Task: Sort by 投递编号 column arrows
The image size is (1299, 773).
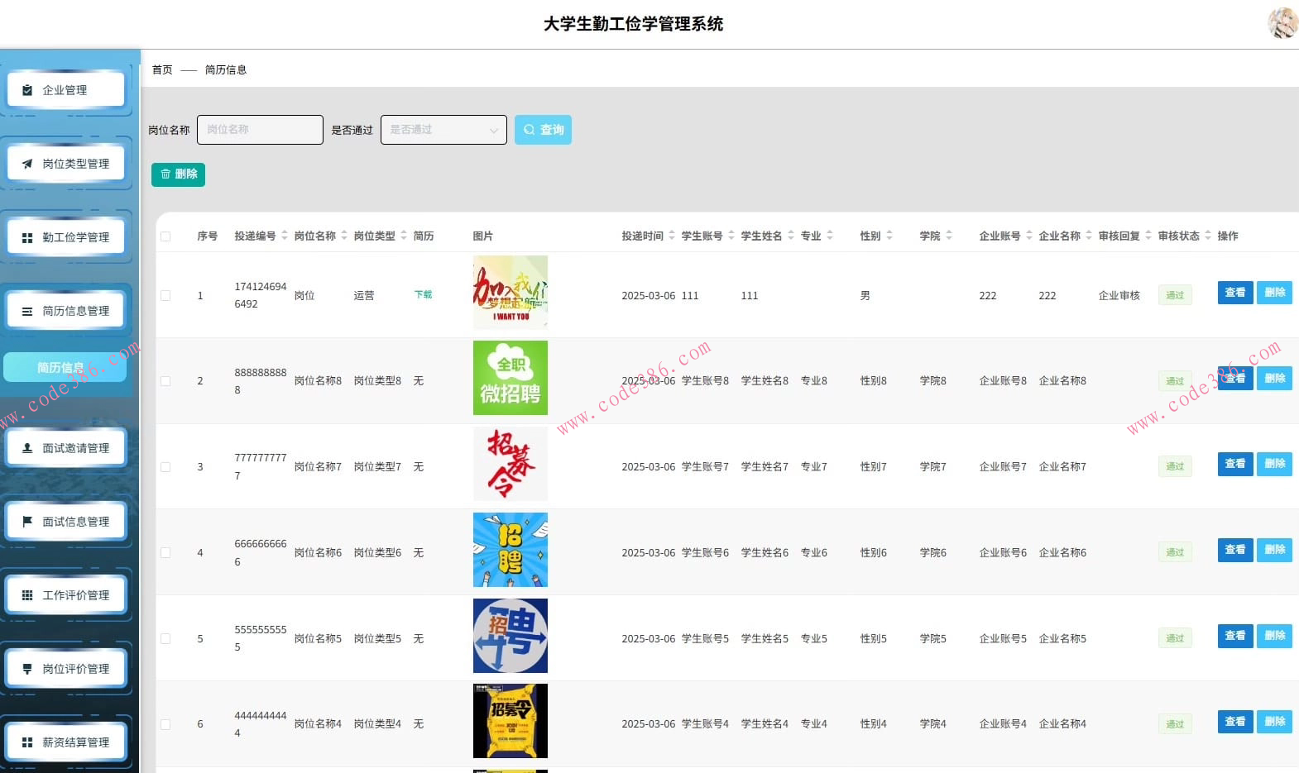Action: (x=285, y=236)
